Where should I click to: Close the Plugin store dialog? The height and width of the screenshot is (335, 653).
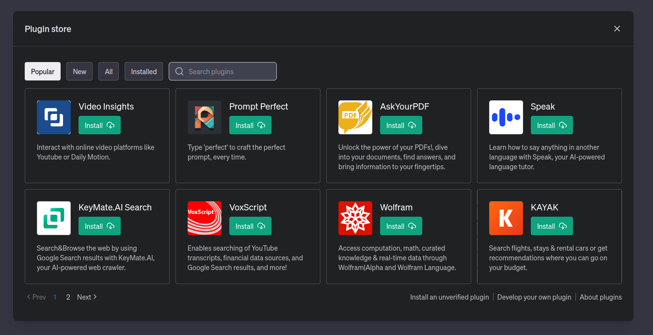(617, 29)
